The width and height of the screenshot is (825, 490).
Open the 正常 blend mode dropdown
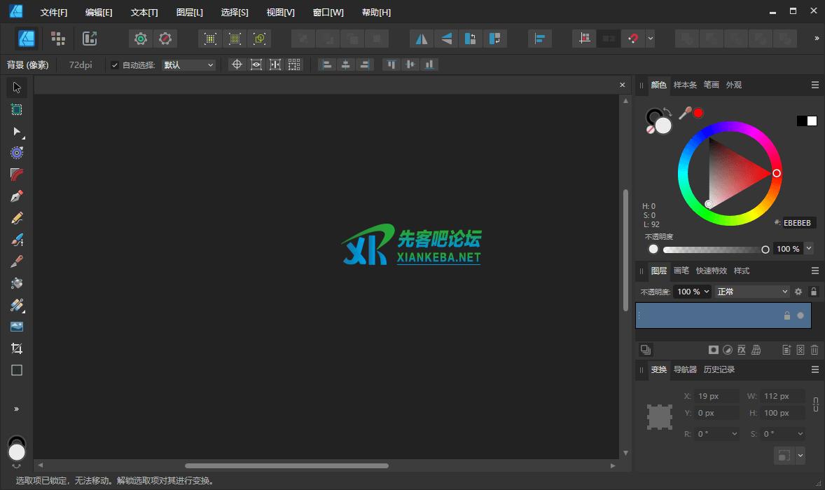(x=751, y=291)
